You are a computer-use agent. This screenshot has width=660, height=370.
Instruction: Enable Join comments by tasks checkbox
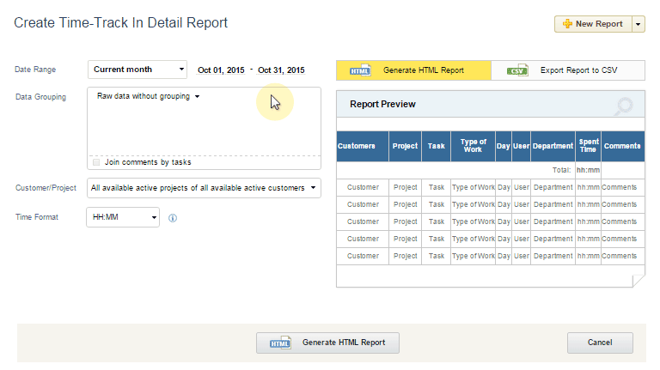point(96,161)
